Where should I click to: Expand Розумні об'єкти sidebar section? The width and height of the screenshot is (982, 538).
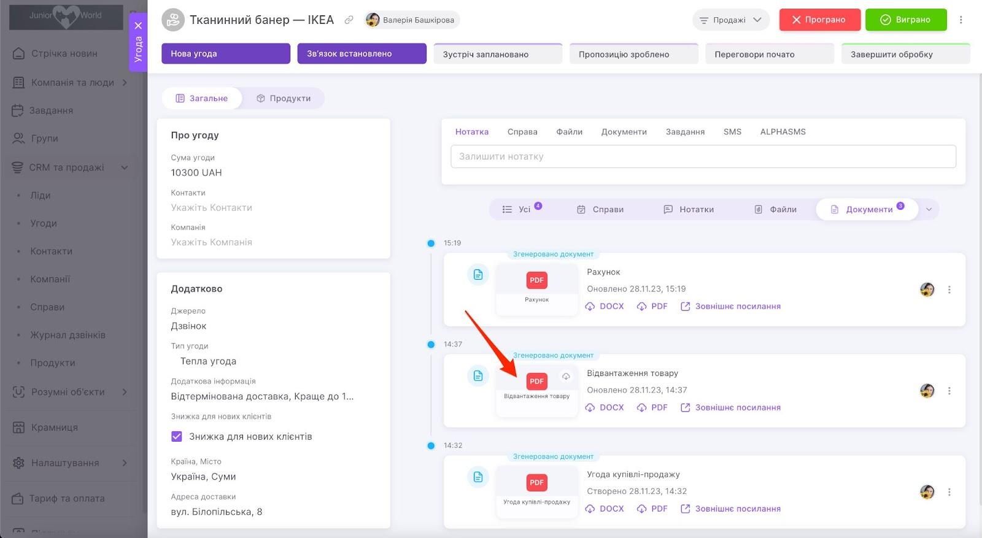click(x=125, y=392)
